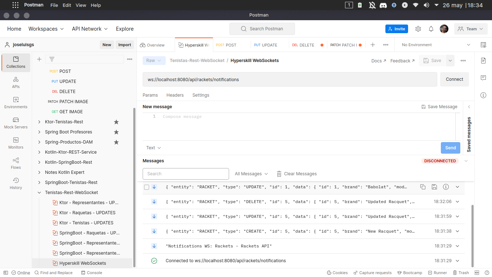Open the Info icon in right sidebar
The width and height of the screenshot is (492, 277).
tap(483, 95)
